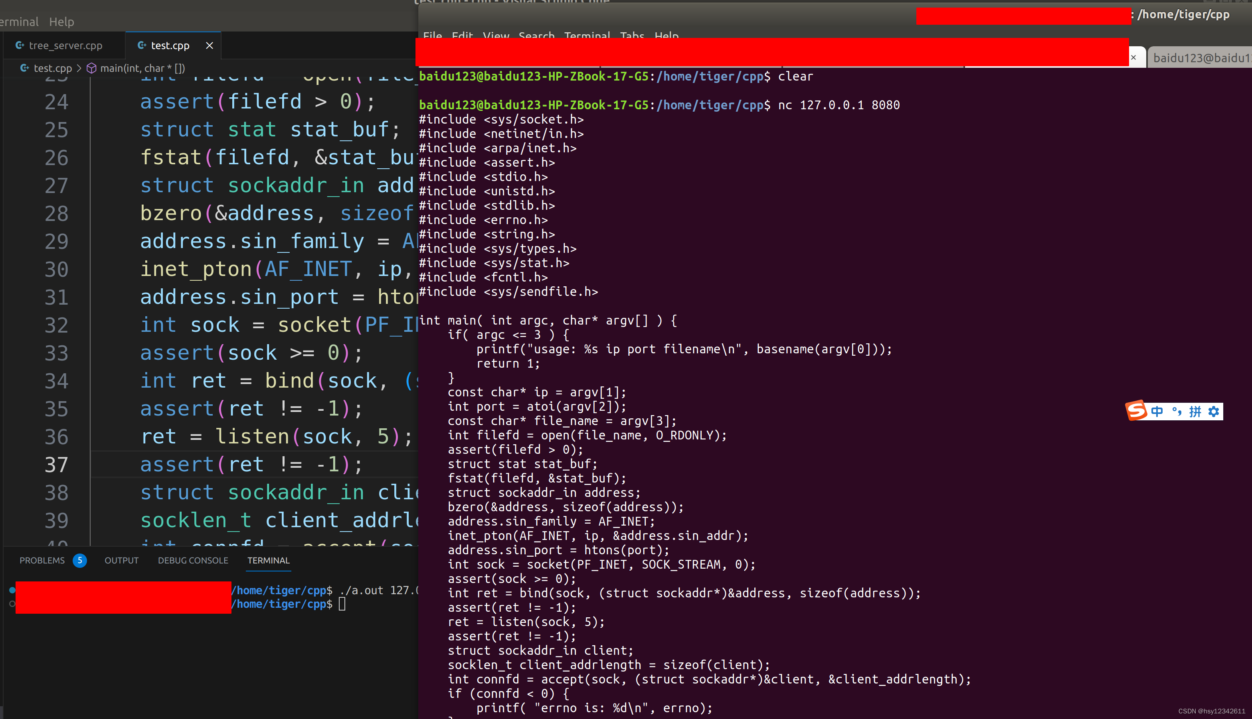
Task: Click the C++ icon on tree_server.cpp tab
Action: click(x=20, y=45)
